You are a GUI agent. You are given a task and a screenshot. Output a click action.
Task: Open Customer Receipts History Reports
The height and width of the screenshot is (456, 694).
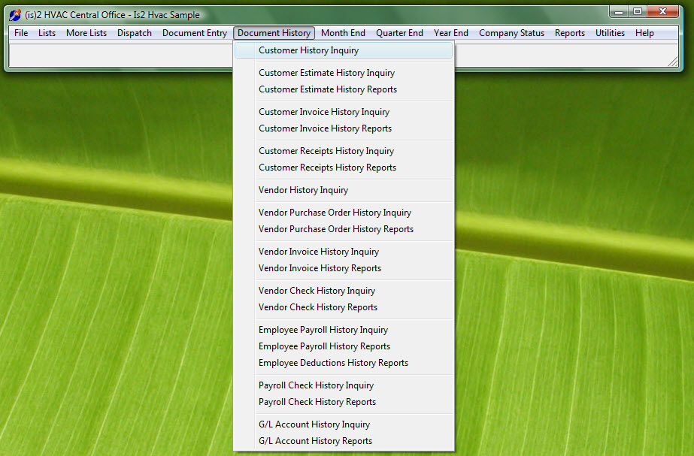pos(344,168)
